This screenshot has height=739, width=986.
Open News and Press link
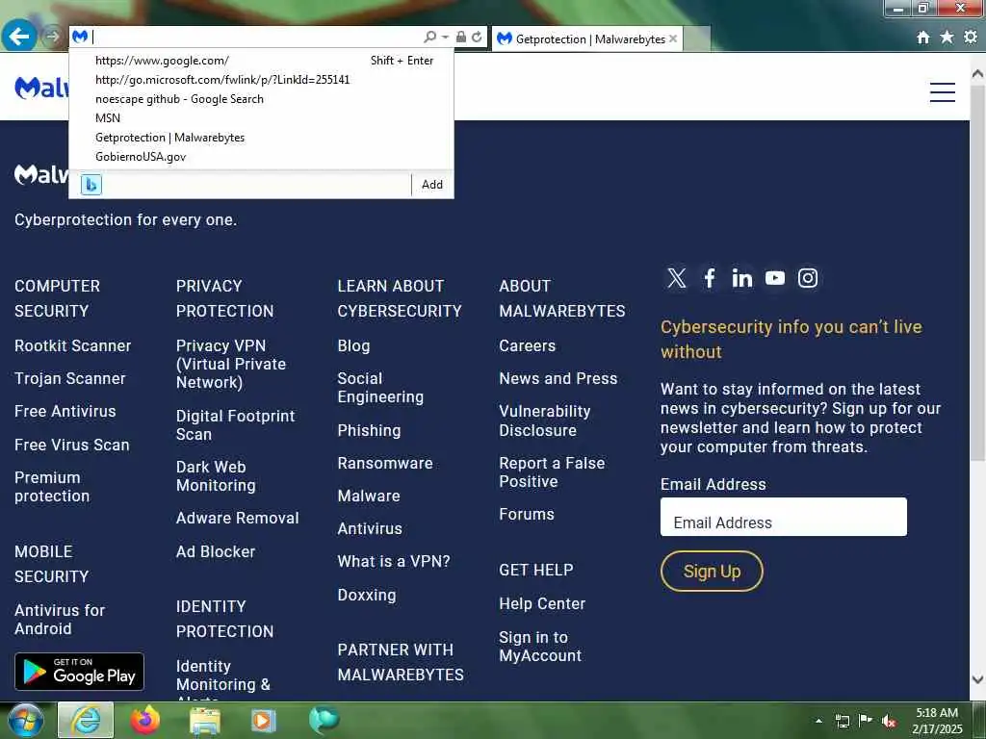(558, 379)
